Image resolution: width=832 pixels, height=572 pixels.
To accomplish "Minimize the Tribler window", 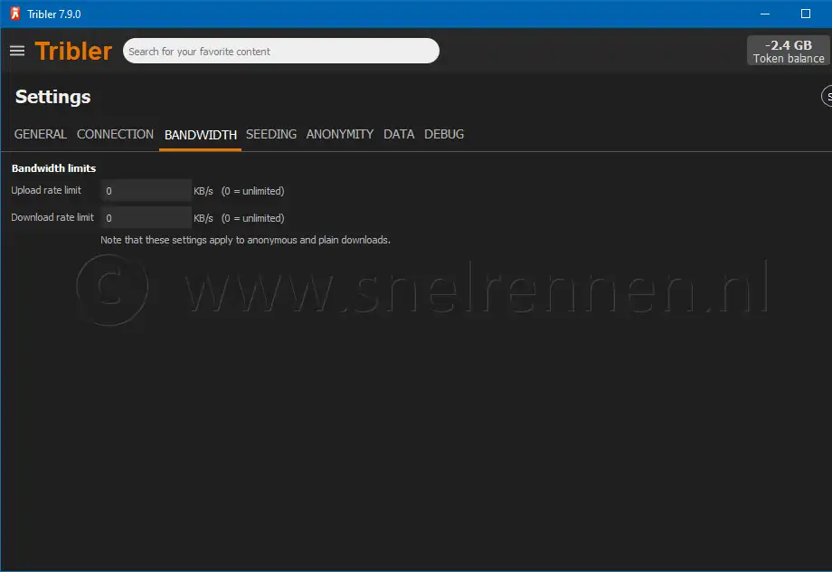I will point(764,14).
